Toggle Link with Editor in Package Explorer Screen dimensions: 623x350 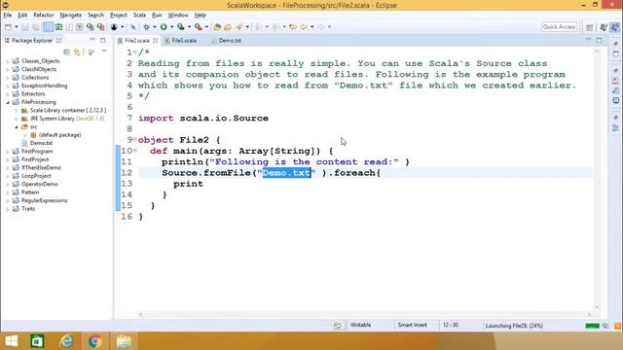(77, 52)
